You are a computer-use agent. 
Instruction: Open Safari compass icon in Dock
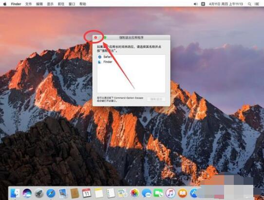(x=51, y=193)
